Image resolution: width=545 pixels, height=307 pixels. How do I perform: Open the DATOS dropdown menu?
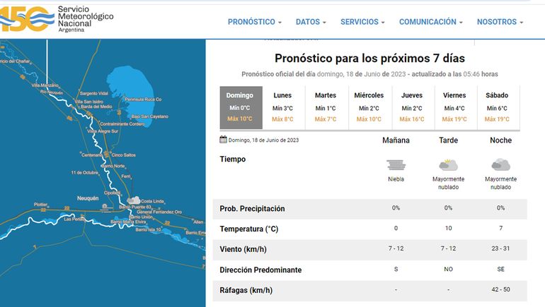coord(311,22)
